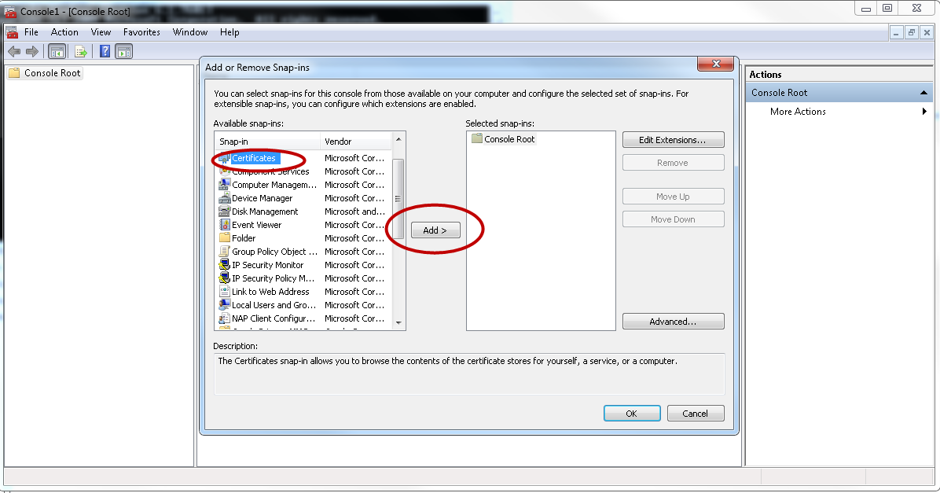Click the NAP Client Configuration icon
The image size is (940, 493).
[224, 318]
